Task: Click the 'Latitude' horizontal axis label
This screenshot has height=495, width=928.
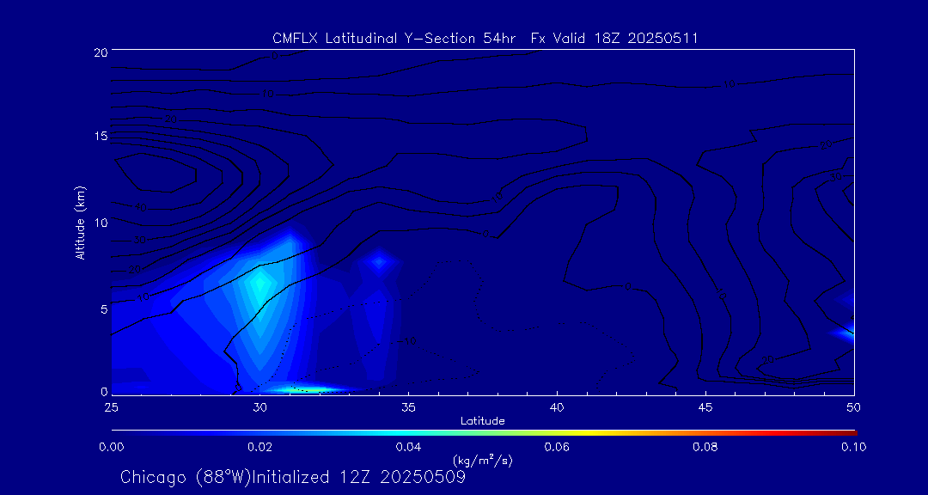Action: [482, 420]
